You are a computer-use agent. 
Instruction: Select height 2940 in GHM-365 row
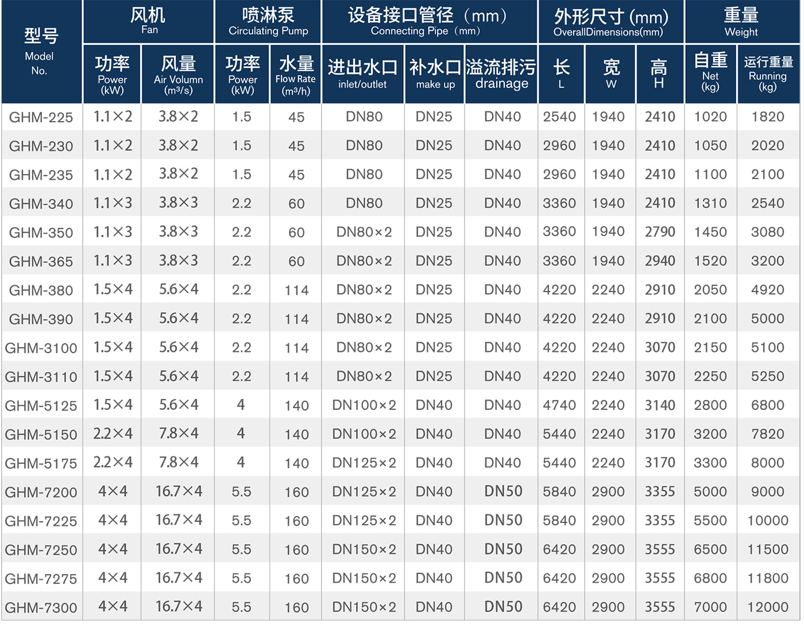(x=660, y=261)
